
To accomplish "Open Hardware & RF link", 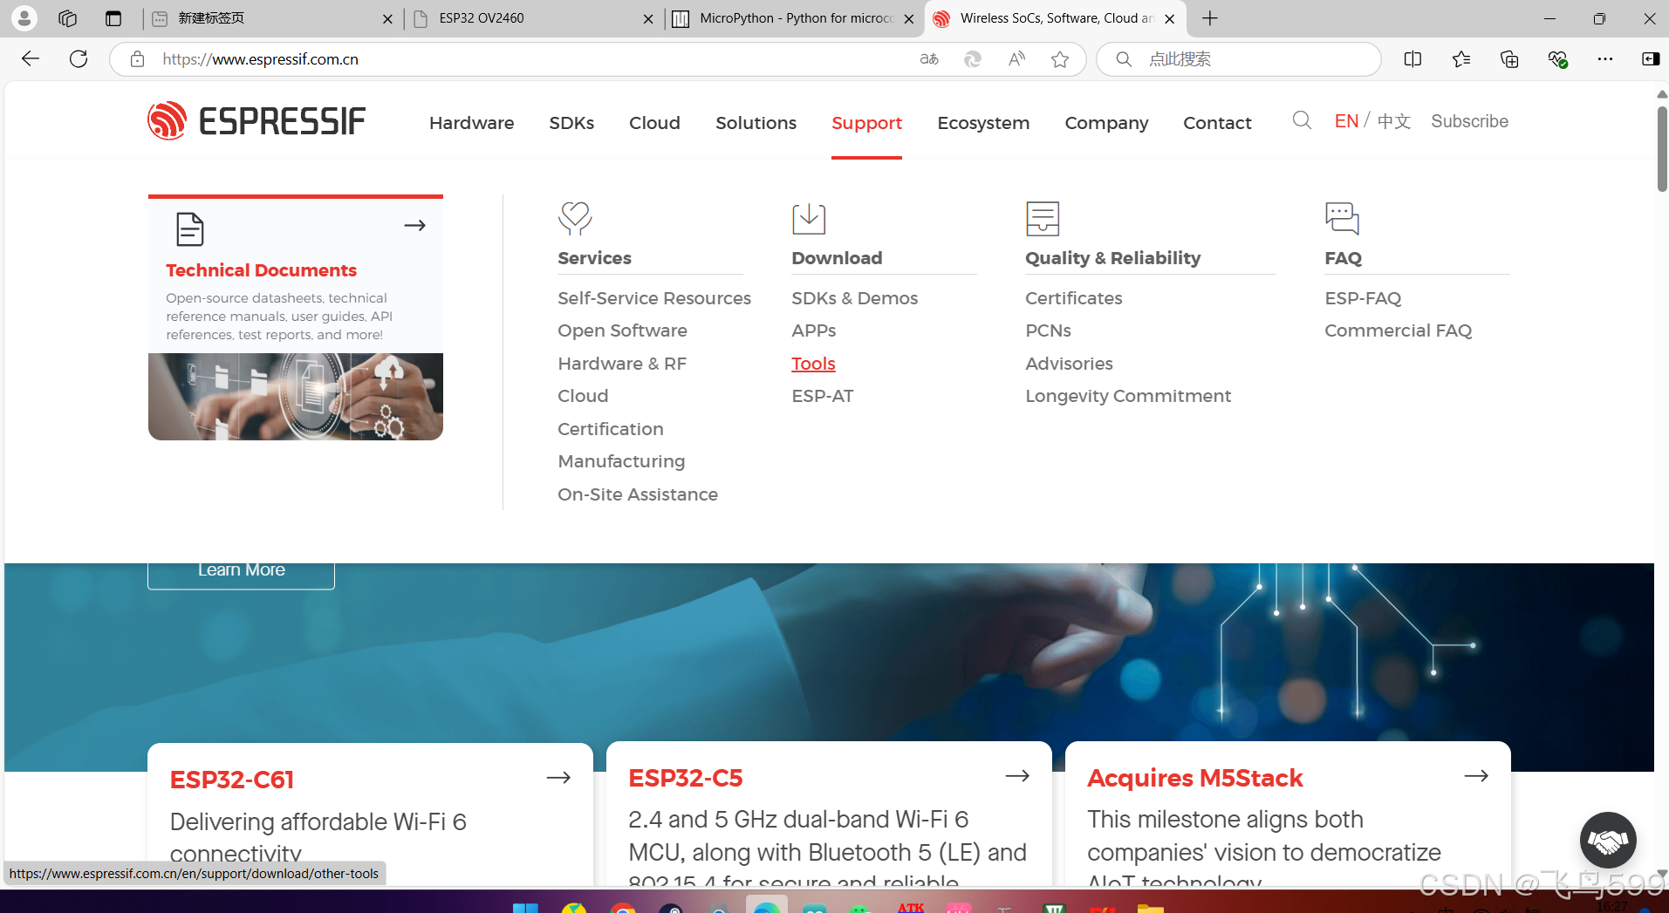I will 622,364.
